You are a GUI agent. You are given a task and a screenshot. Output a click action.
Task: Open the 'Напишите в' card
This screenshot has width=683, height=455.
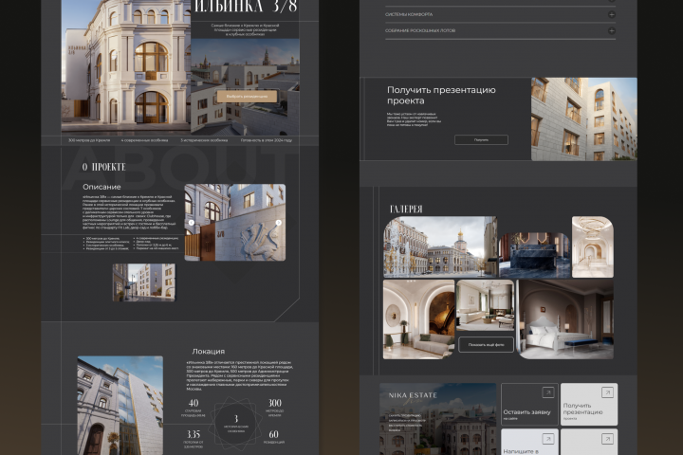click(x=529, y=442)
